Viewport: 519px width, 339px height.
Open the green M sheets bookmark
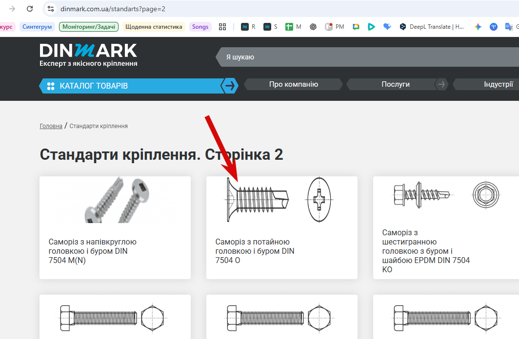[x=293, y=27]
